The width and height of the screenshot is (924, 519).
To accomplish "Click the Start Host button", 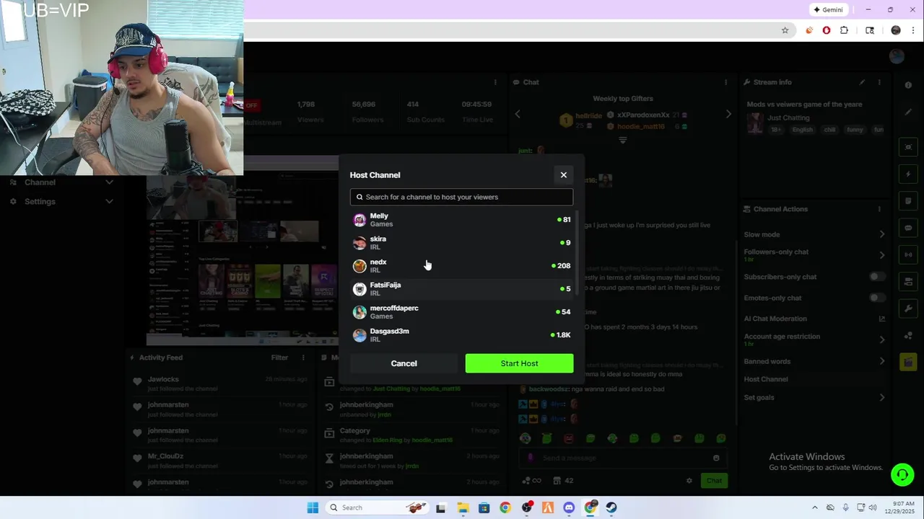I will click(520, 363).
